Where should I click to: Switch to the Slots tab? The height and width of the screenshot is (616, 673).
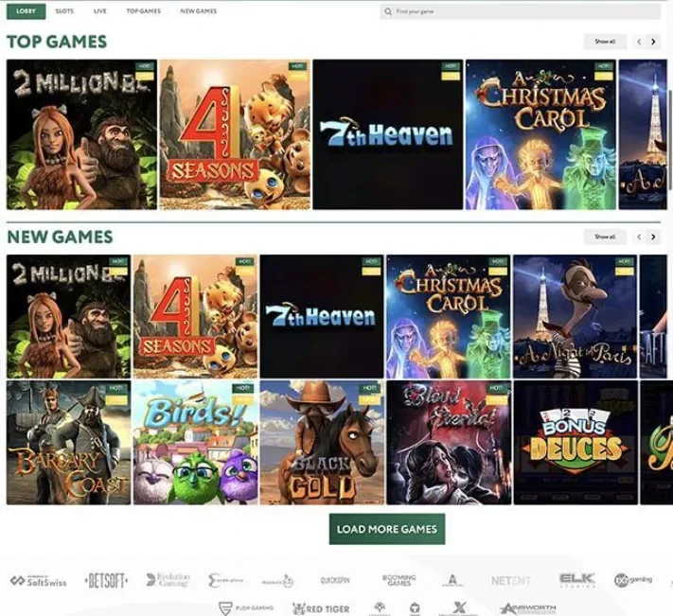[x=64, y=11]
